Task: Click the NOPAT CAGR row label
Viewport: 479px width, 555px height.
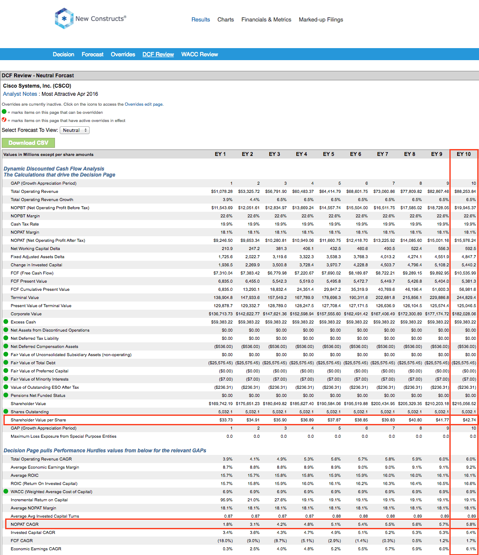Action: point(24,525)
